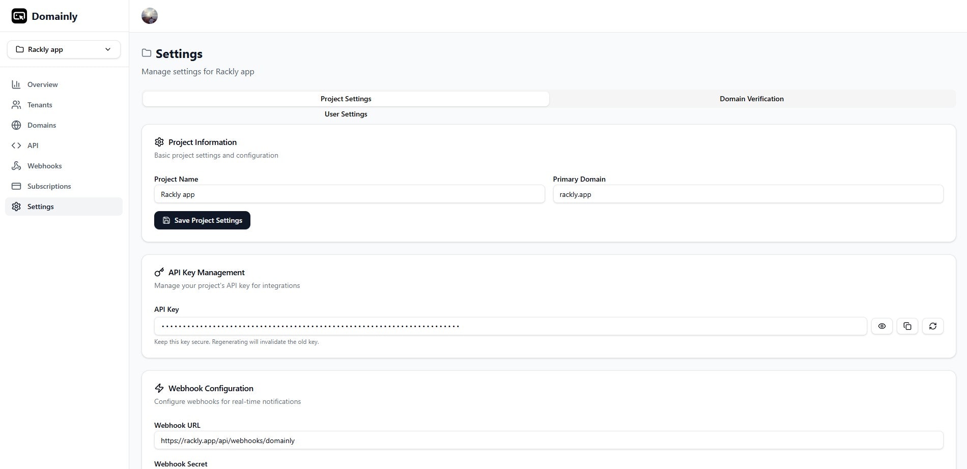967x469 pixels.
Task: Click the Settings heading folder icon
Action: (x=147, y=53)
